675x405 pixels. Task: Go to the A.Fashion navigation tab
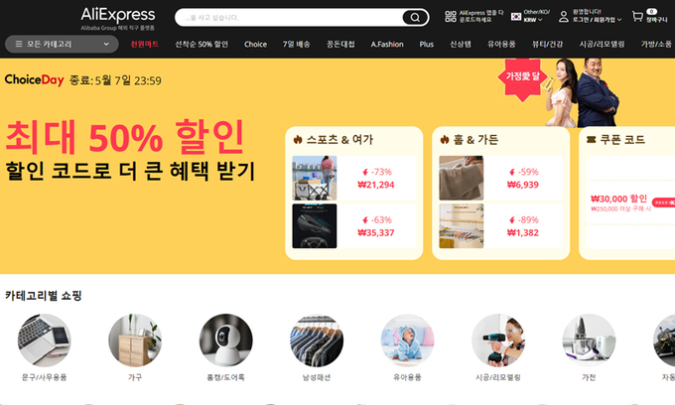(387, 44)
